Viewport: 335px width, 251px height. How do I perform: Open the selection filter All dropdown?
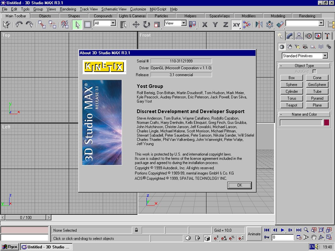[113, 23]
